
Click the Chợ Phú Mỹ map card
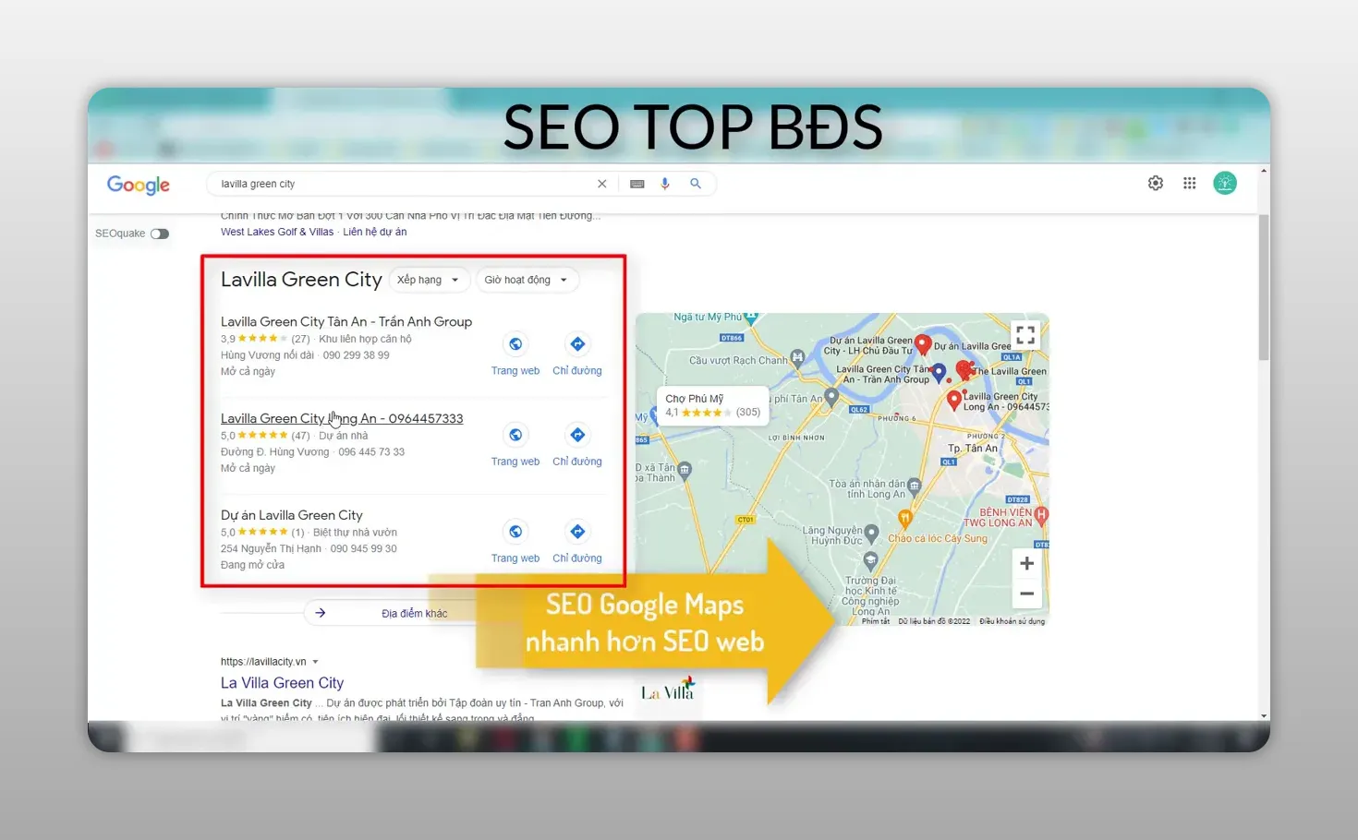pos(712,405)
